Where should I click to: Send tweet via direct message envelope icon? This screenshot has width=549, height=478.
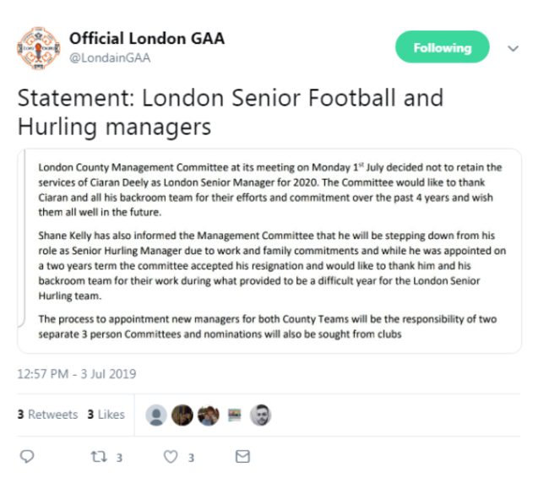pos(242,457)
